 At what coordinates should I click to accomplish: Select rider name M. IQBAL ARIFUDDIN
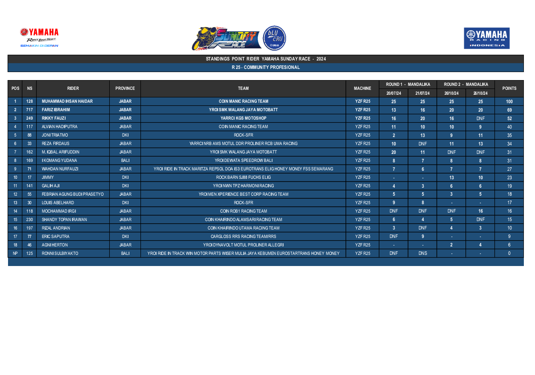tap(61, 152)
